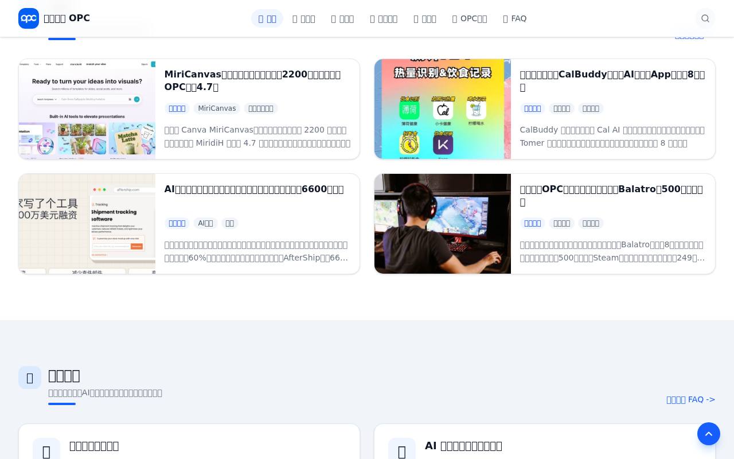Click the blue back-to-top arrow button
Viewport: 734px width, 459px height.
(x=709, y=434)
